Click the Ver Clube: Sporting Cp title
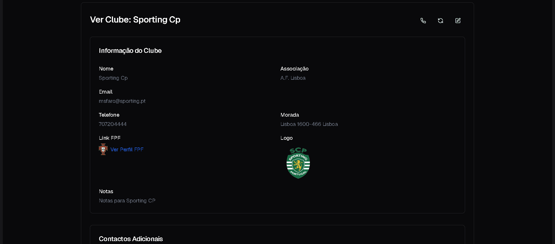Viewport: 555px width, 244px height. 135,20
